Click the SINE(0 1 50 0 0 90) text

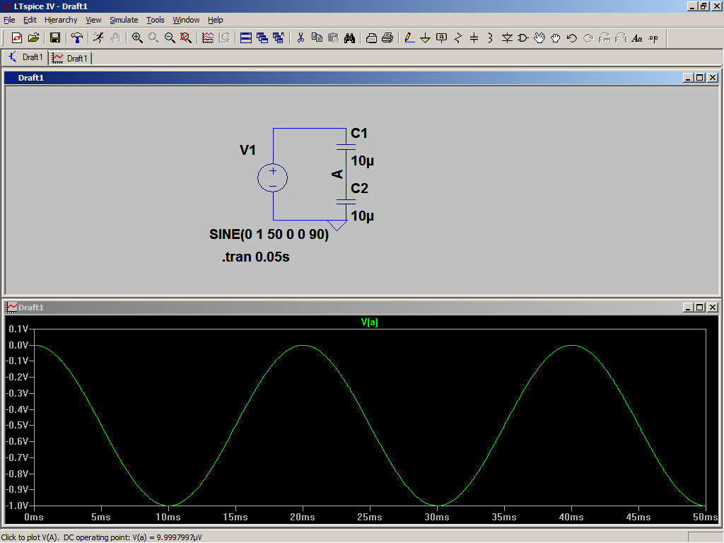[x=269, y=235]
